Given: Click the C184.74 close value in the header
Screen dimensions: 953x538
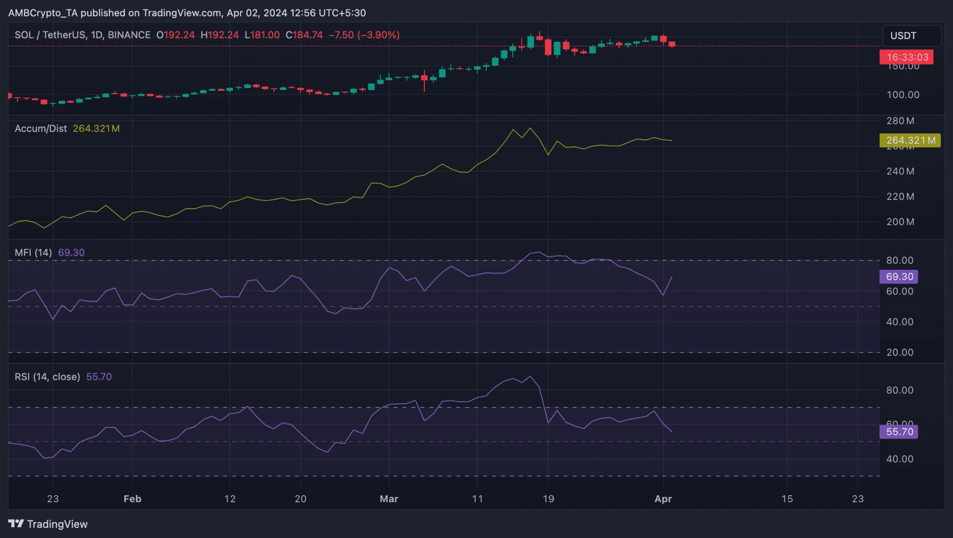Looking at the screenshot, I should (304, 35).
